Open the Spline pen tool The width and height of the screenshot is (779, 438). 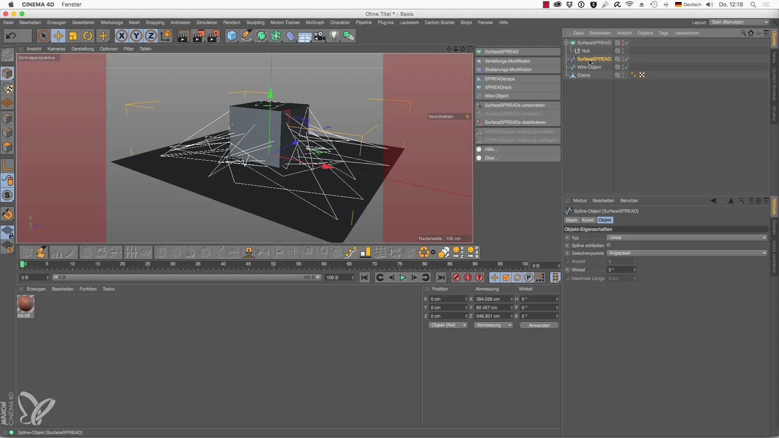[246, 36]
